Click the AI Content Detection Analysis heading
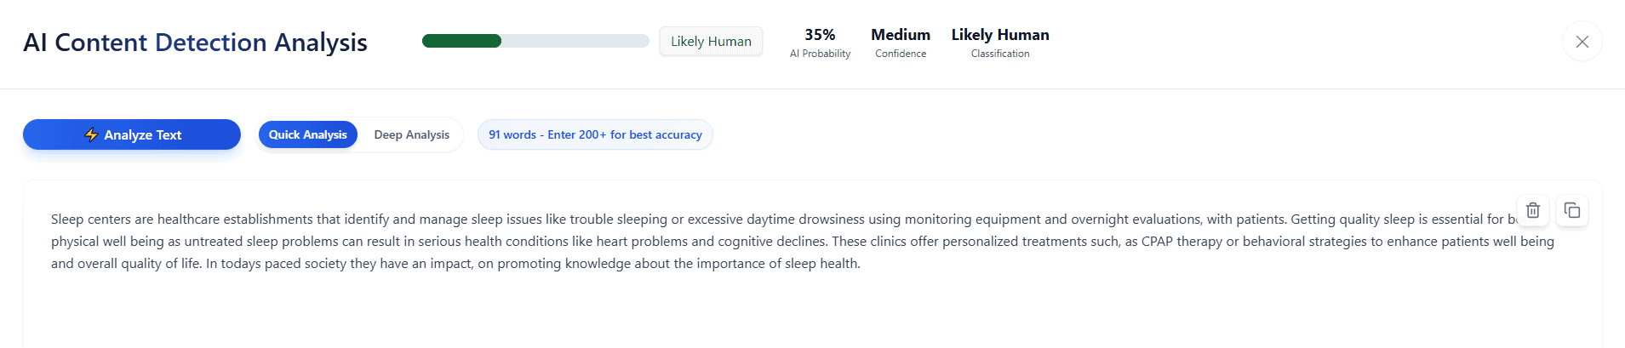Image resolution: width=1625 pixels, height=348 pixels. coord(195,43)
